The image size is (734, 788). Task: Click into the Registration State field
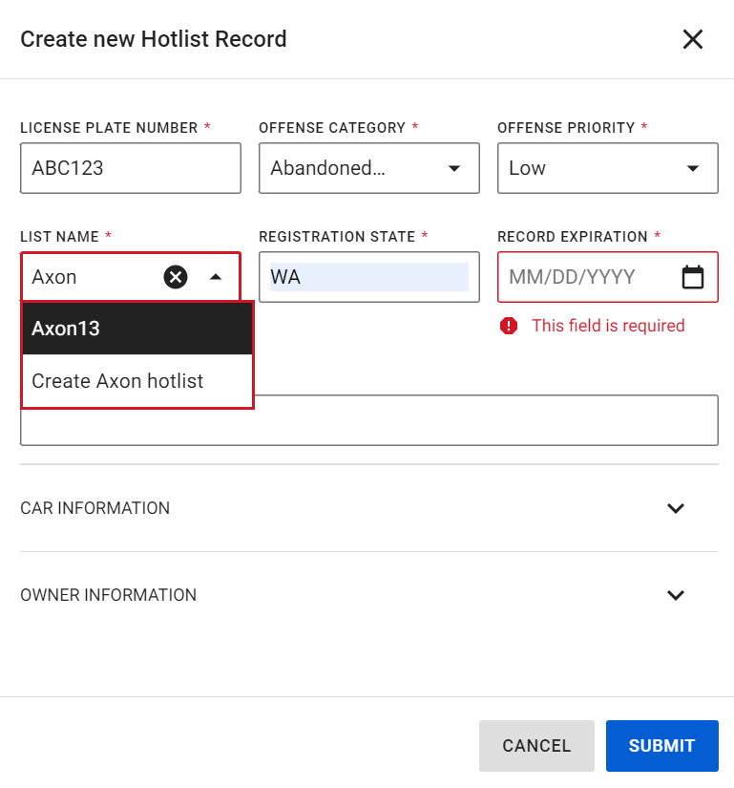(368, 277)
